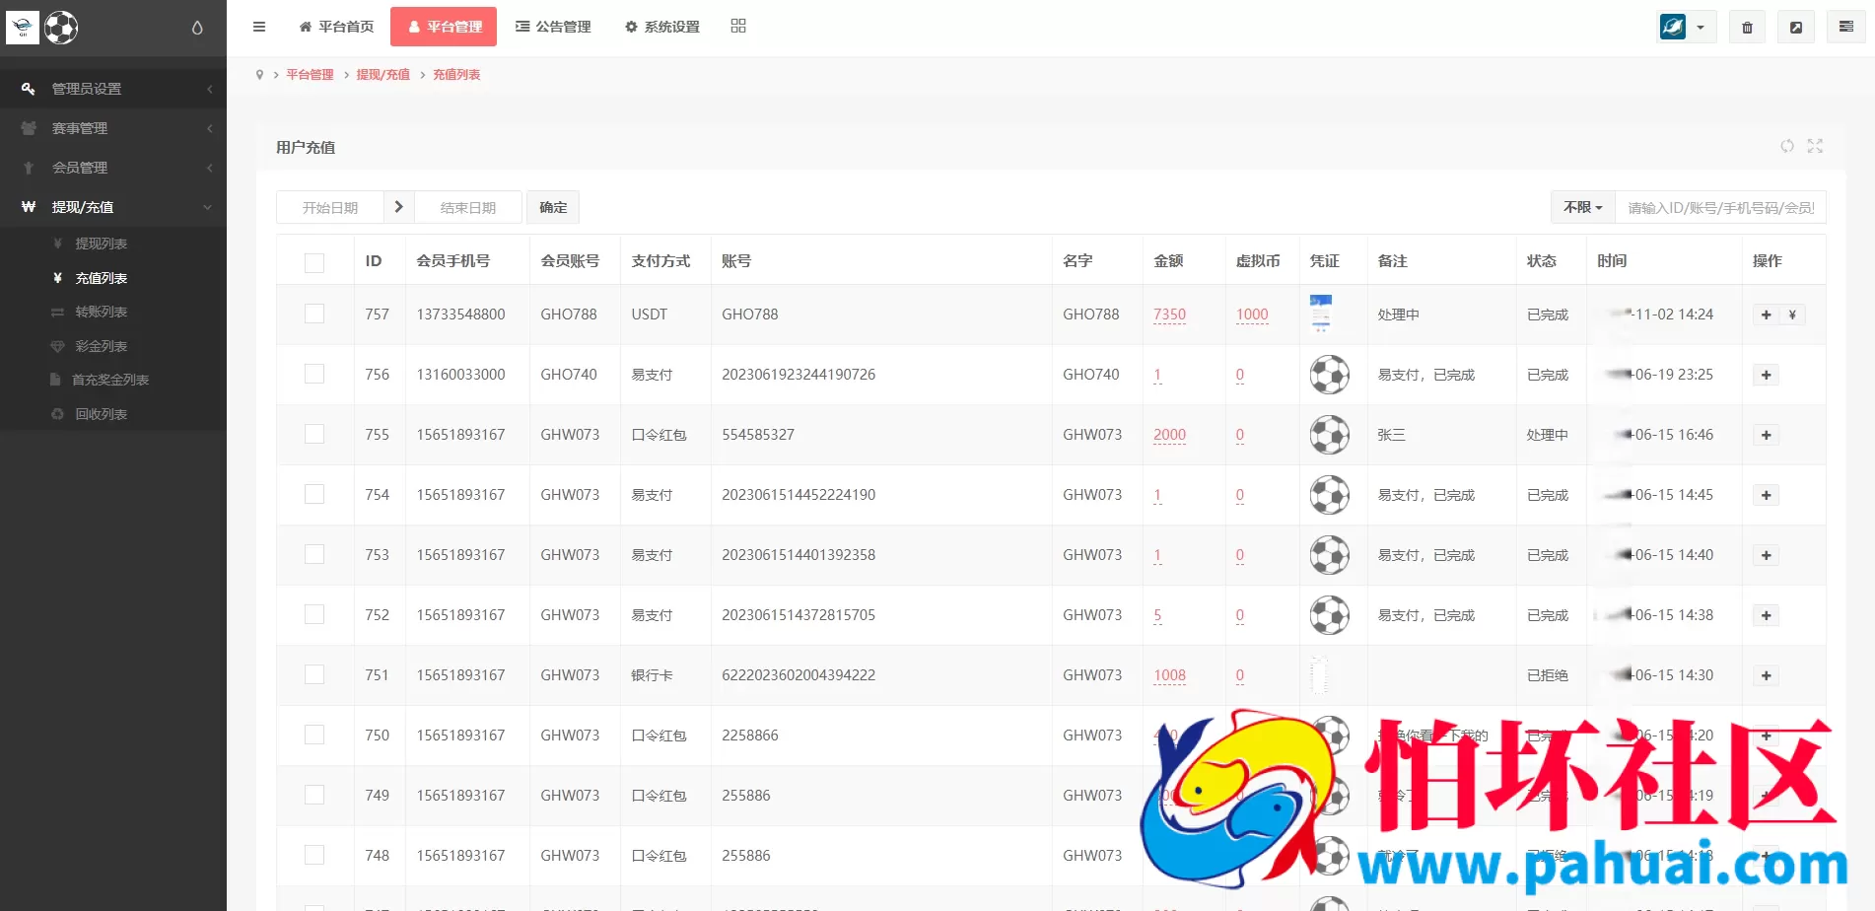The width and height of the screenshot is (1875, 911).
Task: Select 平台管理 top tab
Action: (x=444, y=27)
